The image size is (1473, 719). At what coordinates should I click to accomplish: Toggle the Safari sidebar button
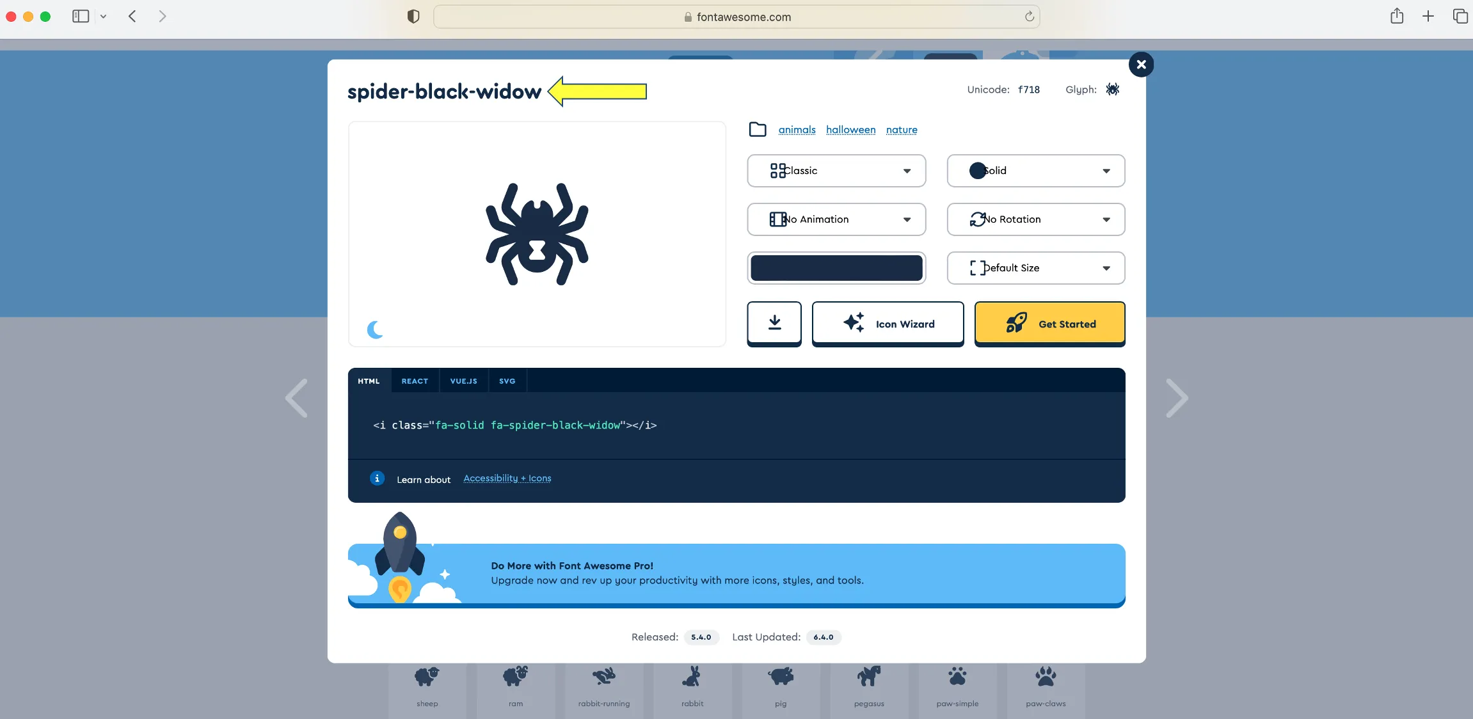pyautogui.click(x=81, y=17)
